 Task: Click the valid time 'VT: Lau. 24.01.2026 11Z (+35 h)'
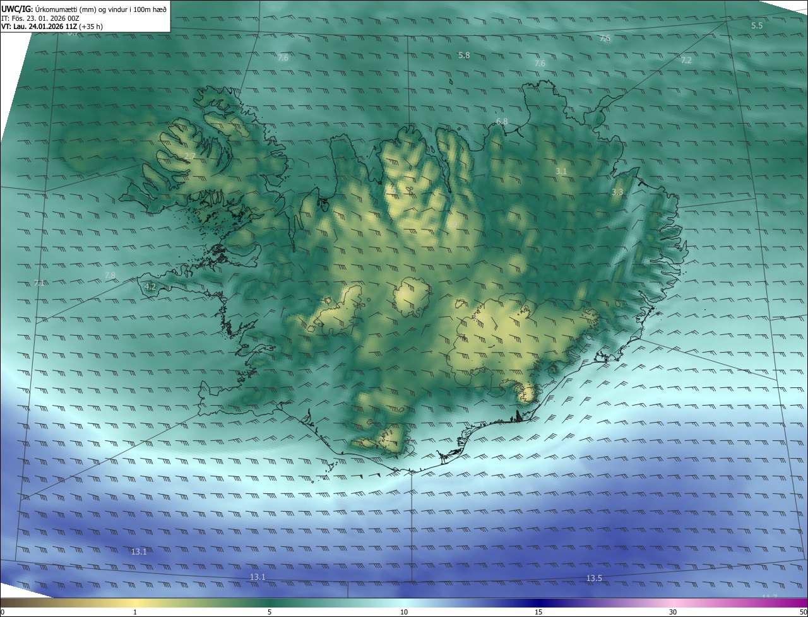(x=52, y=26)
